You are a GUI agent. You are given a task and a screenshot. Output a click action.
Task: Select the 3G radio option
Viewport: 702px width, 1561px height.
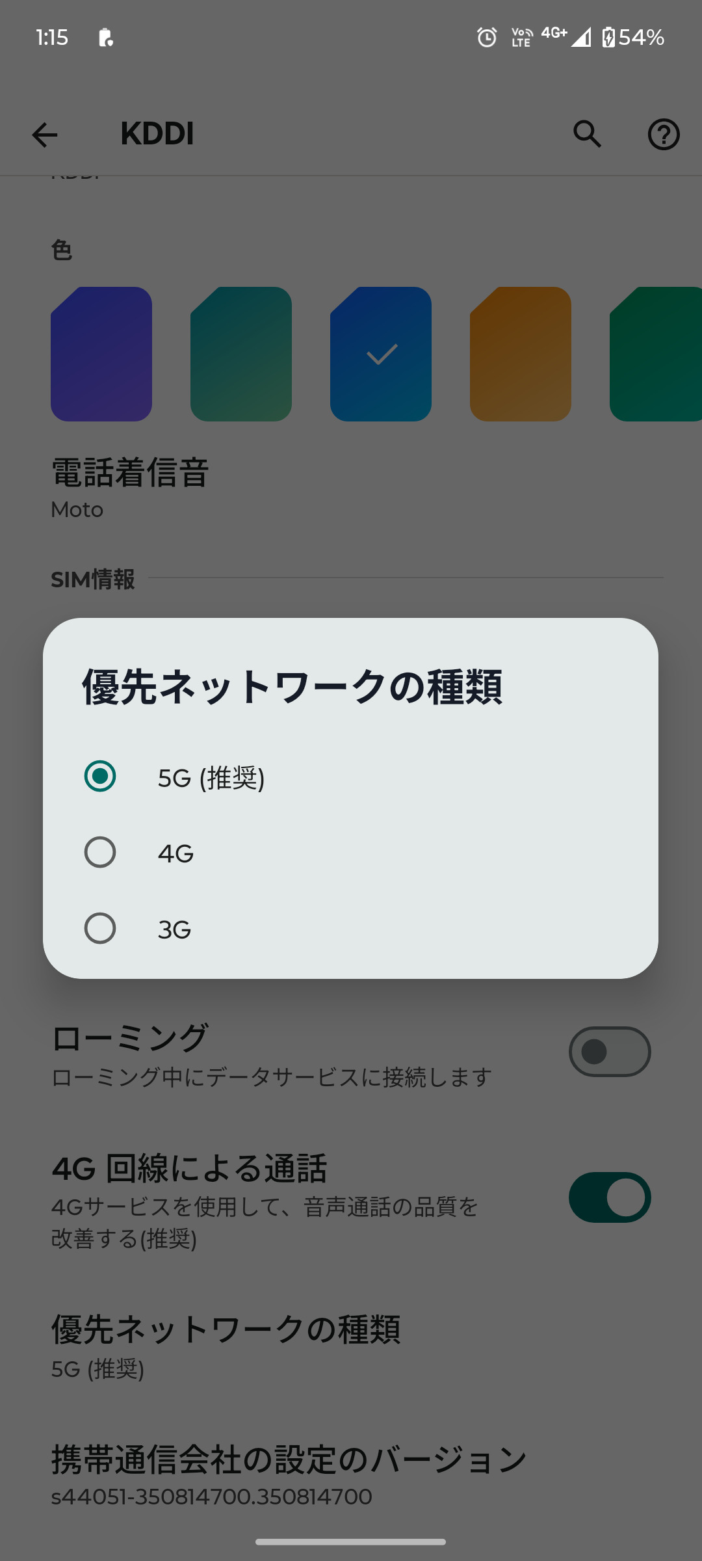[x=100, y=929]
